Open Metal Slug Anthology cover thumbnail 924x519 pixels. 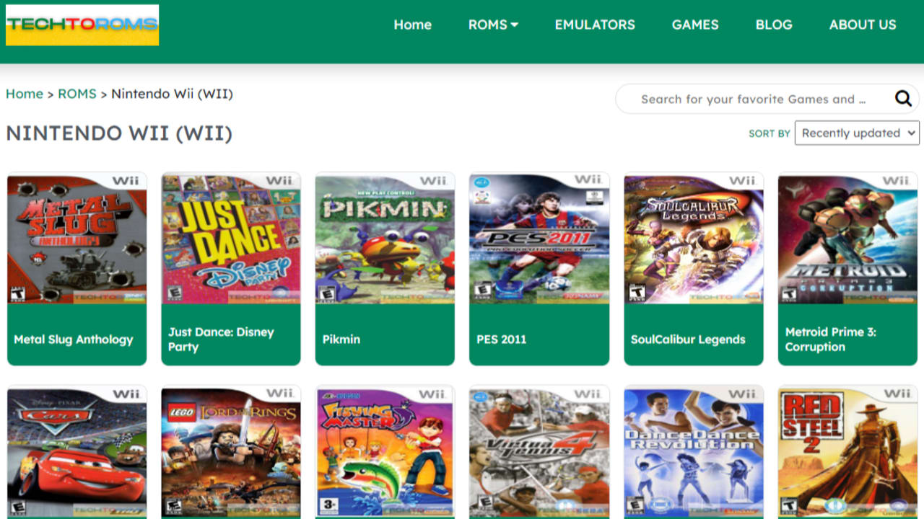pos(77,239)
